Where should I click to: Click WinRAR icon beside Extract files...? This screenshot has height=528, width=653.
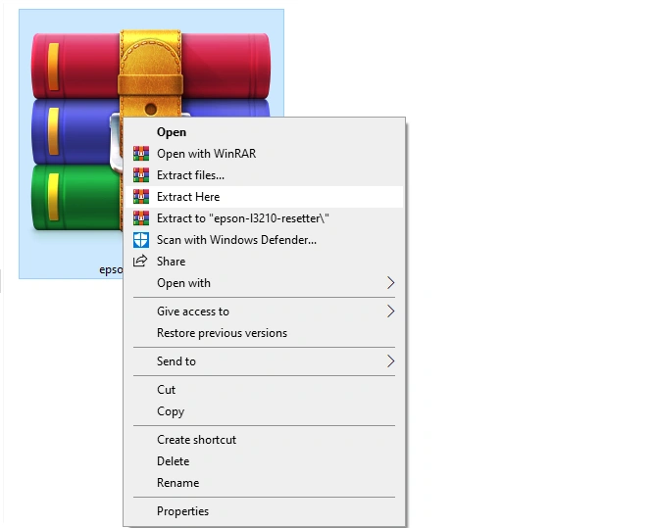141,175
